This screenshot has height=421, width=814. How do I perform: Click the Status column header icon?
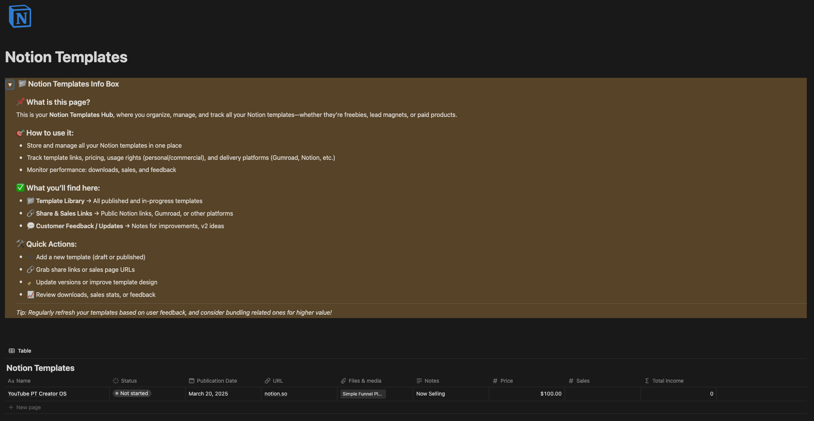coord(116,381)
